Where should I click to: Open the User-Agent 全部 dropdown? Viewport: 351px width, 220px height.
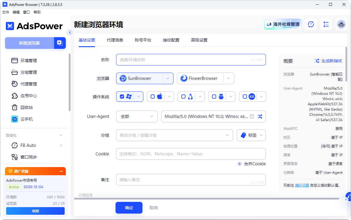(x=137, y=116)
